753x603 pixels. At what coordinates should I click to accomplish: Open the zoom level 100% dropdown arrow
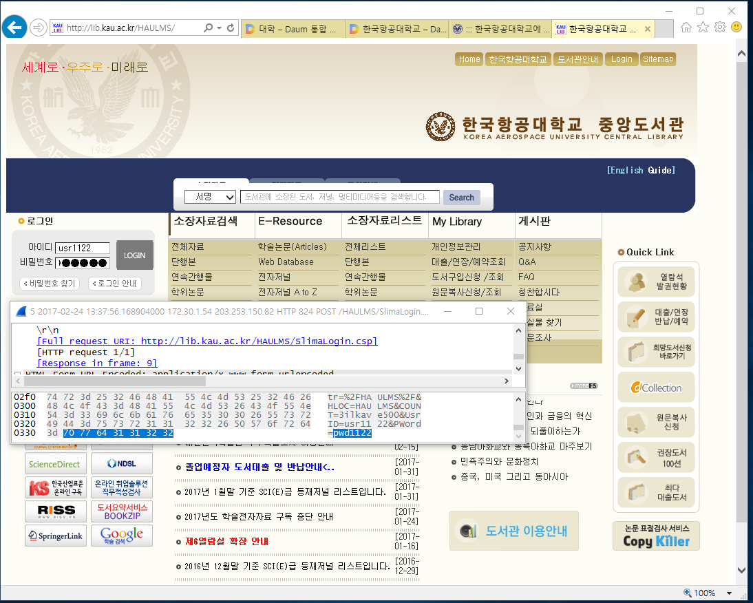pyautogui.click(x=729, y=593)
